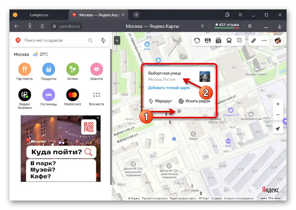Click the Ренам map marker
The height and width of the screenshot is (210, 296).
click(193, 134)
